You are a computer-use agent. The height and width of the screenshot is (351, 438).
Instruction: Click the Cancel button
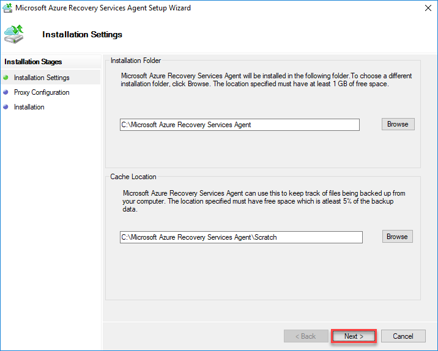(x=403, y=336)
